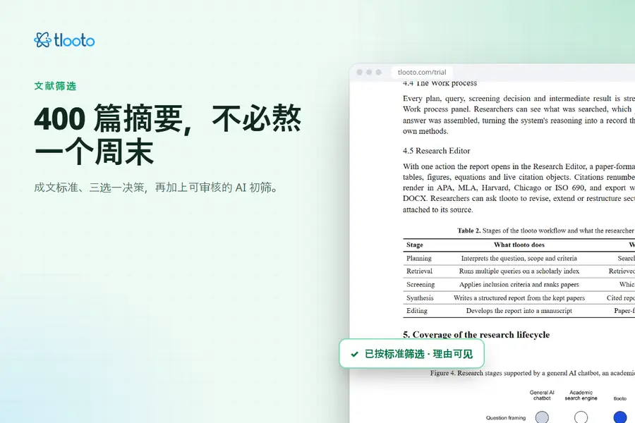Click the blue filled circle under tlooto
Screen dimensions: 635x423
pos(620,417)
